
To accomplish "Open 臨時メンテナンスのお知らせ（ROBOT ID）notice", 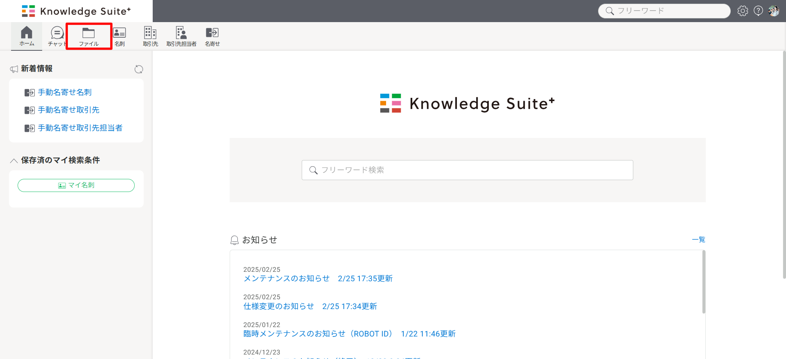I will tap(349, 334).
